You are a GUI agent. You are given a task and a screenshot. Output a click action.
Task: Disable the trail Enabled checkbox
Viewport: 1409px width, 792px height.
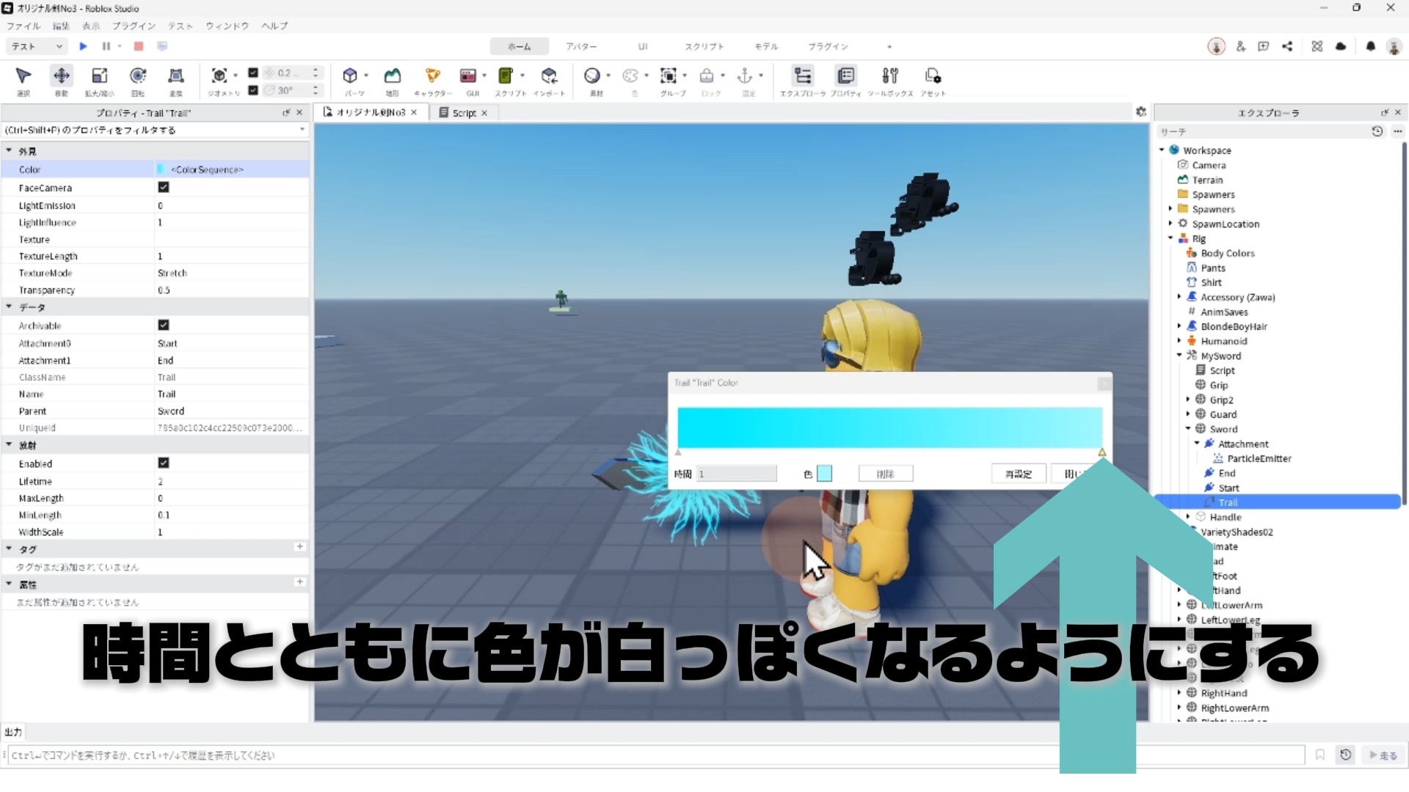164,463
